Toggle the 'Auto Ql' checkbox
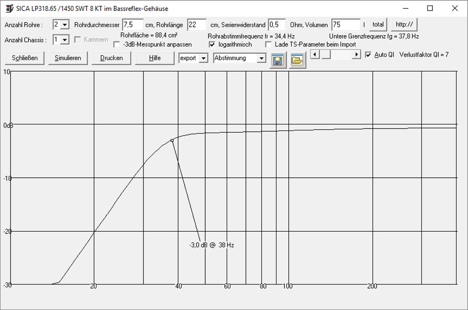 tap(368, 55)
